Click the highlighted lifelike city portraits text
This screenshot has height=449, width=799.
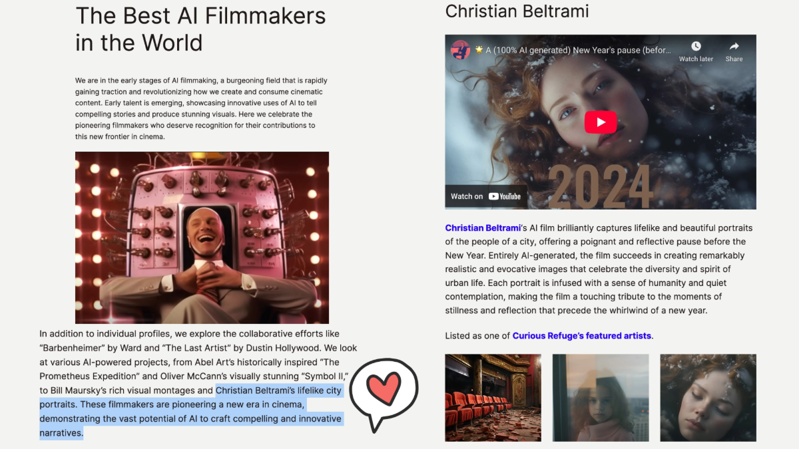pos(191,412)
